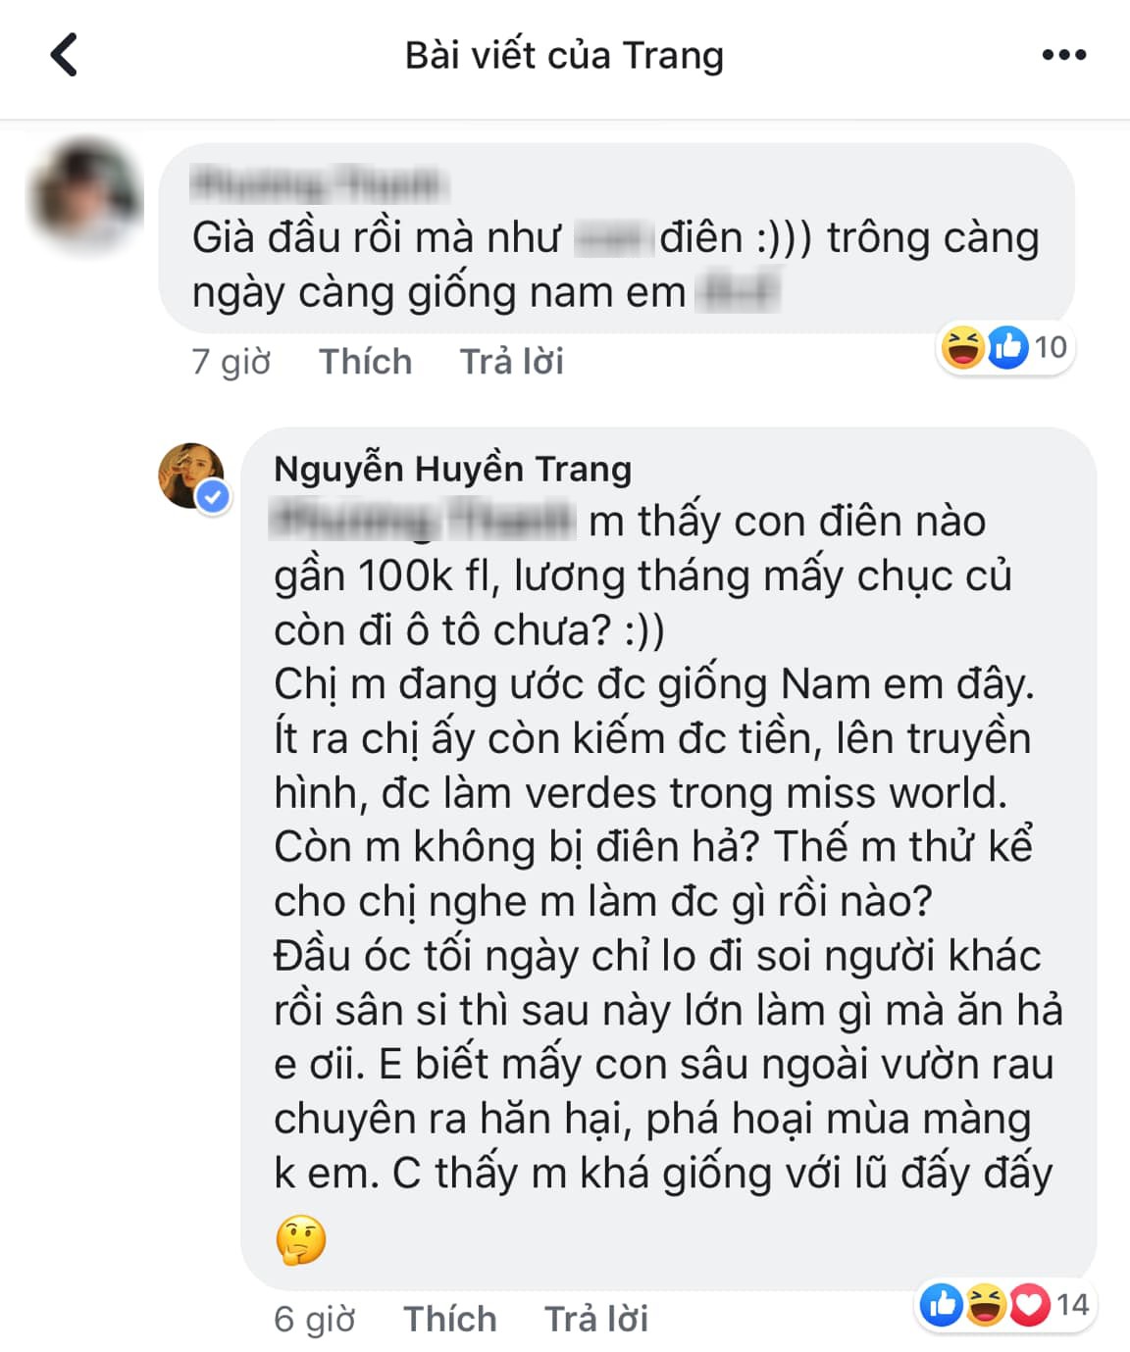1130x1352 pixels.
Task: Open the 6 giờ timestamp
Action: coord(315,1320)
